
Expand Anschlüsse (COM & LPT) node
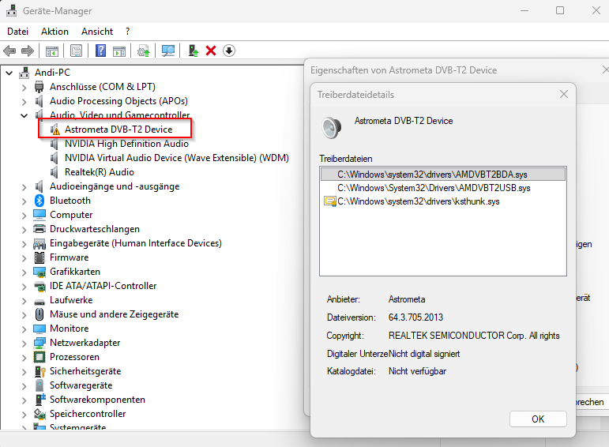coord(24,88)
